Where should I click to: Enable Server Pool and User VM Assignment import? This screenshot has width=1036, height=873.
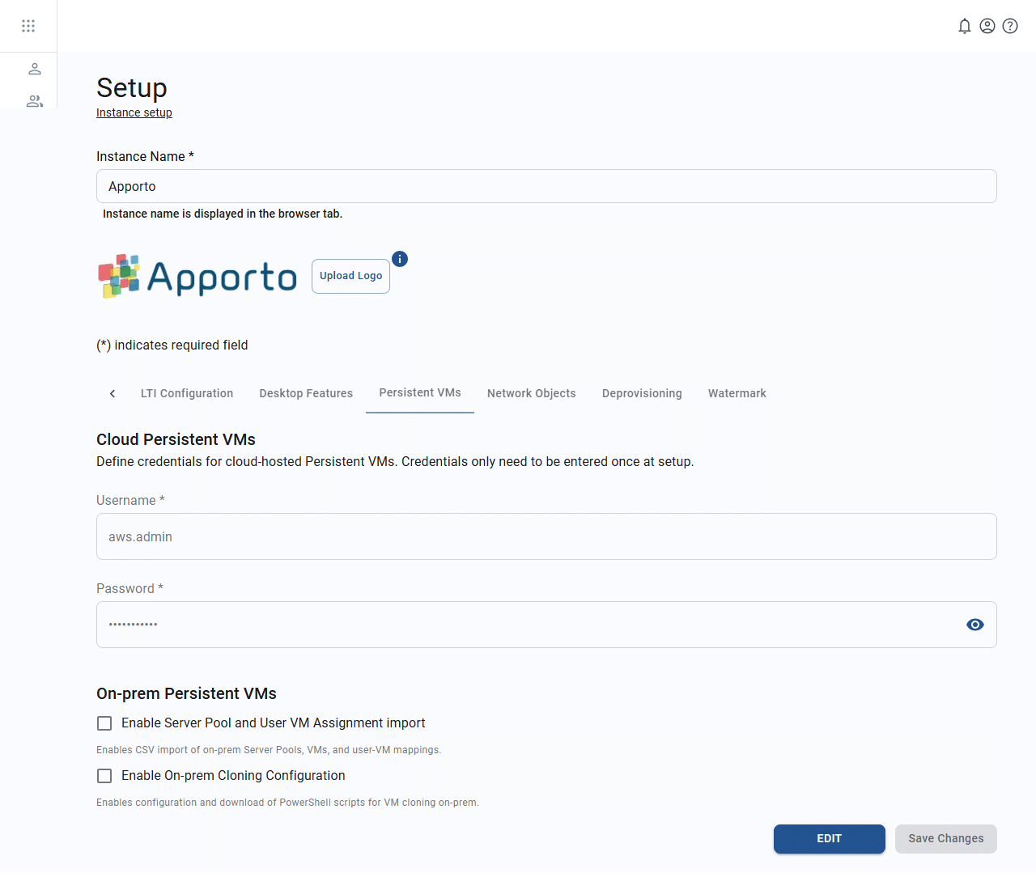click(x=104, y=723)
